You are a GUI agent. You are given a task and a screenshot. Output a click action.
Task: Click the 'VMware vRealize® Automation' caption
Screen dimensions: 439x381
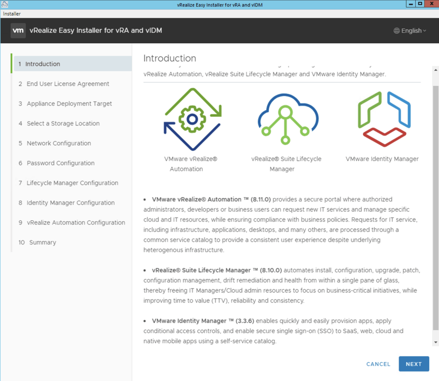[x=190, y=164]
